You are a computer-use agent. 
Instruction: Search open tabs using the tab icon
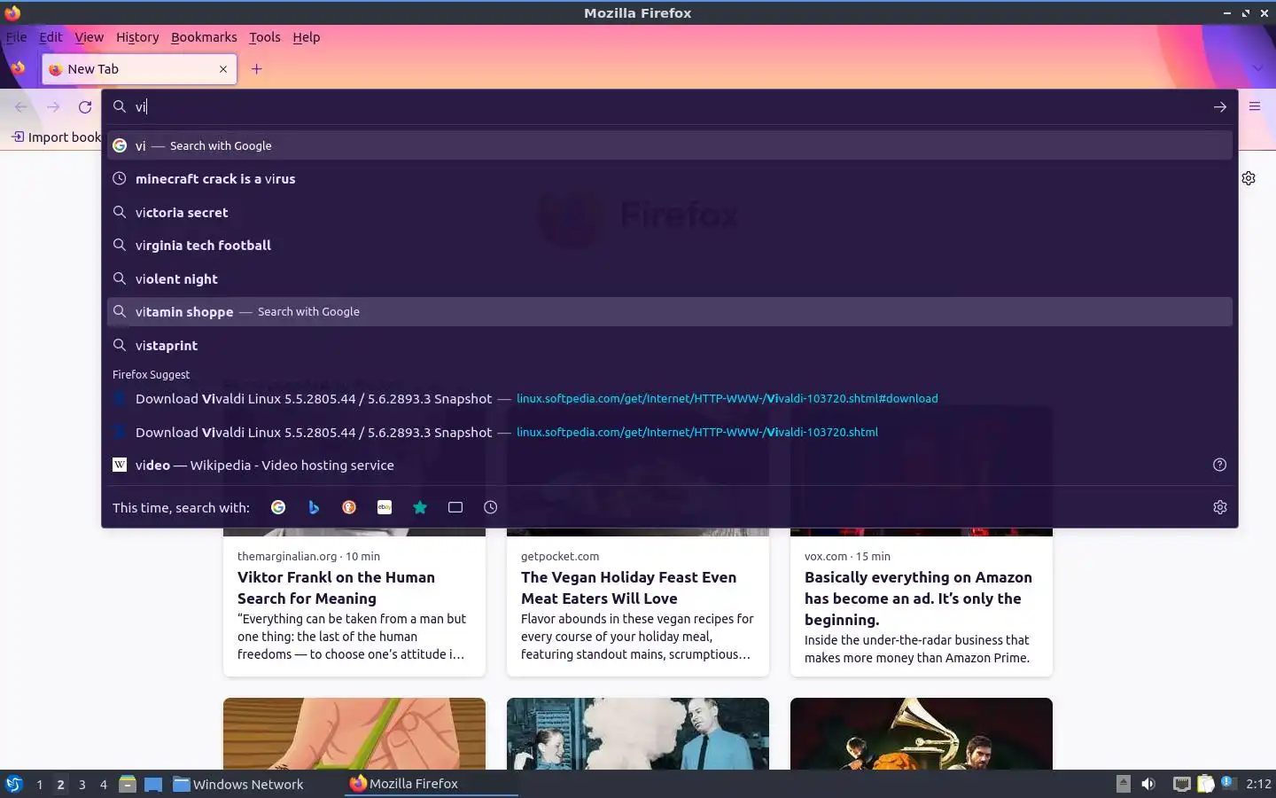click(455, 507)
